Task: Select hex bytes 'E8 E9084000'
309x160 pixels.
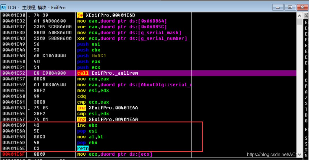Action: click(50, 73)
